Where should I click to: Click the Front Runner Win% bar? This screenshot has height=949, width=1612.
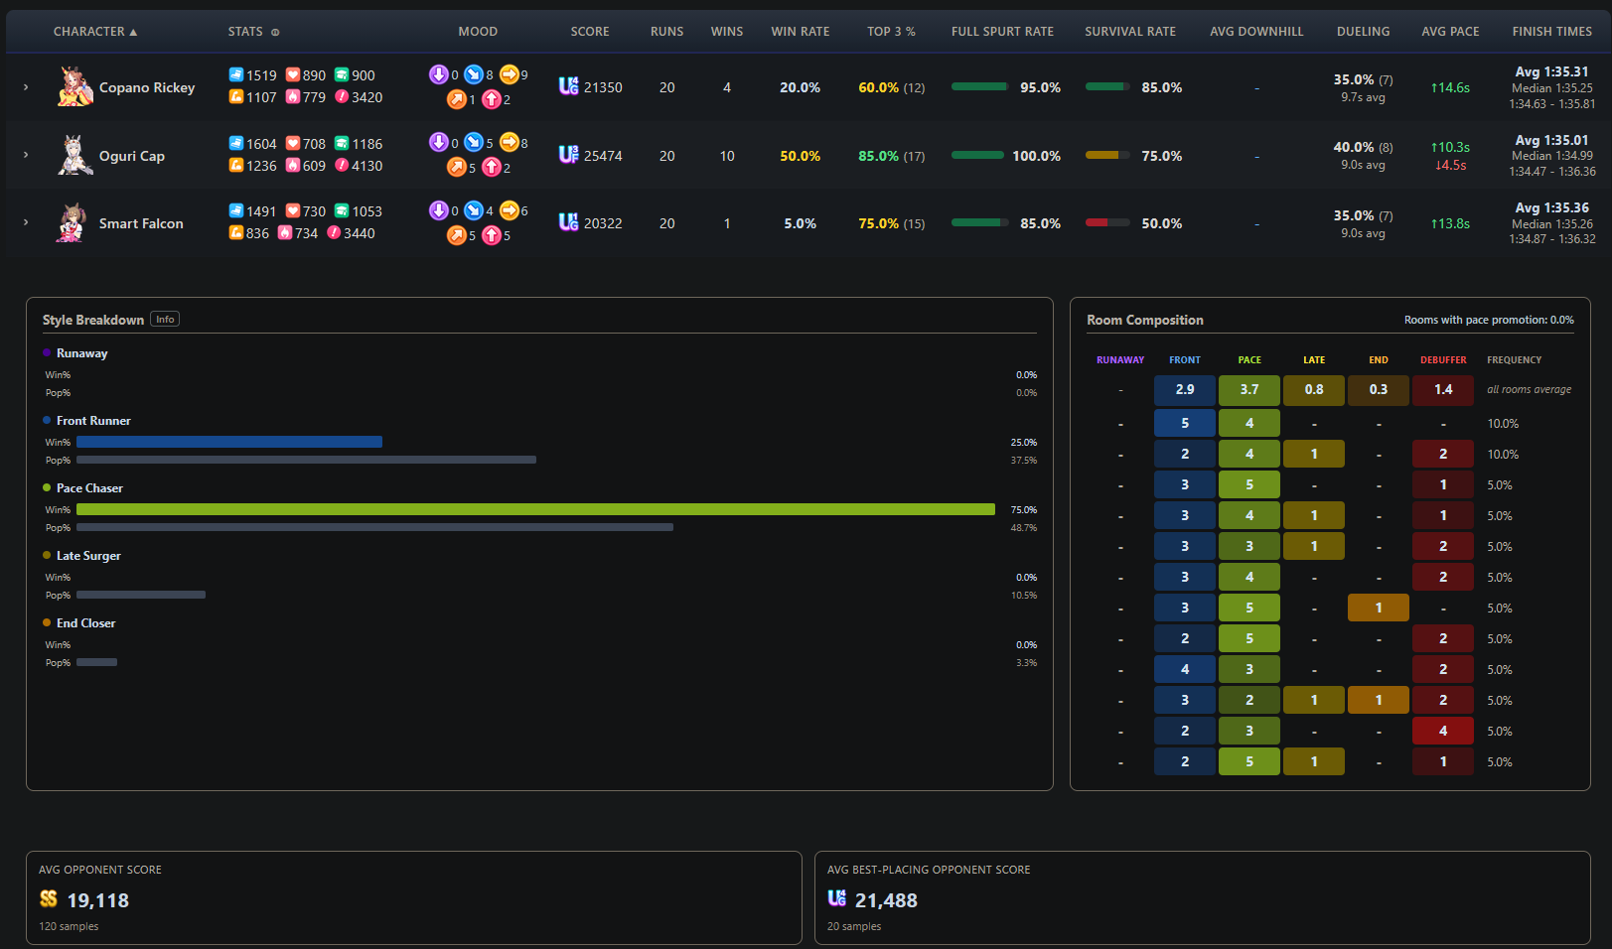coord(229,442)
